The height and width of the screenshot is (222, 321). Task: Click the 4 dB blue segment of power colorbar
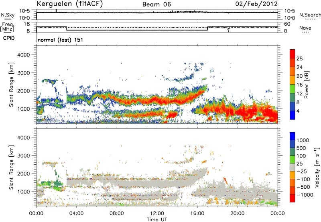coord(293,115)
